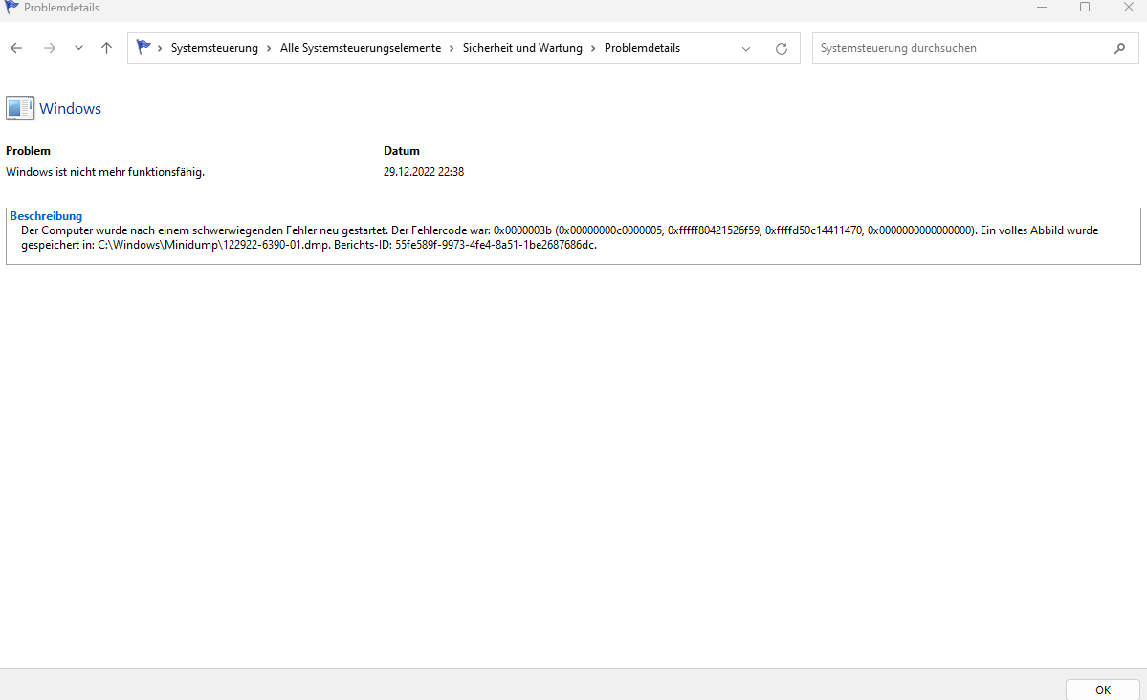Click the flag icon in address bar
Image resolution: width=1147 pixels, height=700 pixels.
[143, 47]
